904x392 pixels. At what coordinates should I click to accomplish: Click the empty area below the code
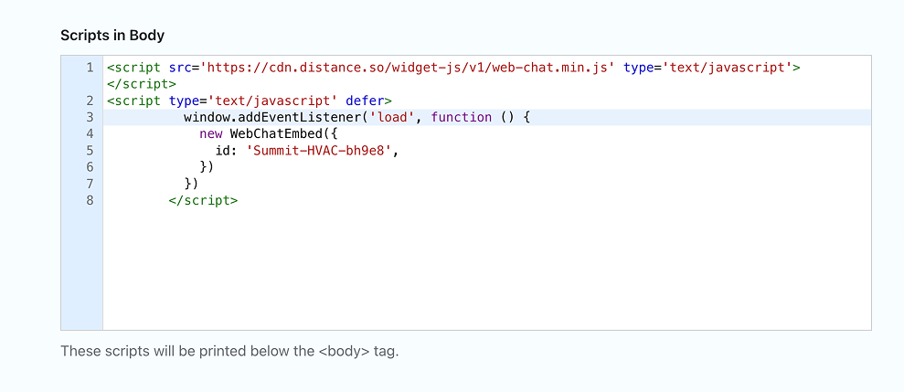tap(484, 274)
